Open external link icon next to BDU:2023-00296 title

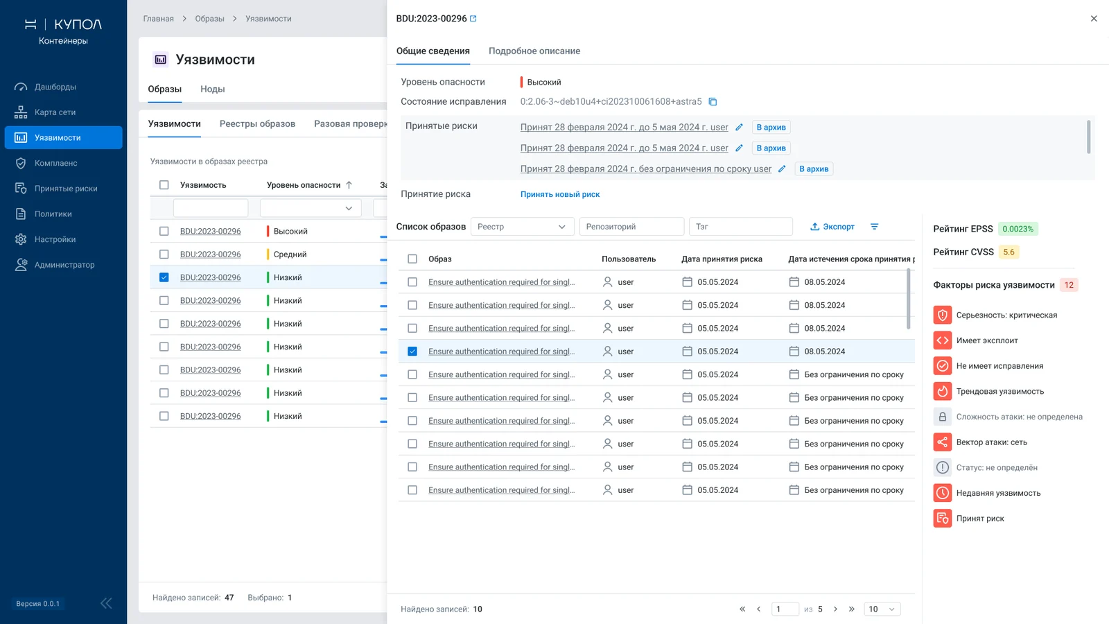click(x=473, y=19)
